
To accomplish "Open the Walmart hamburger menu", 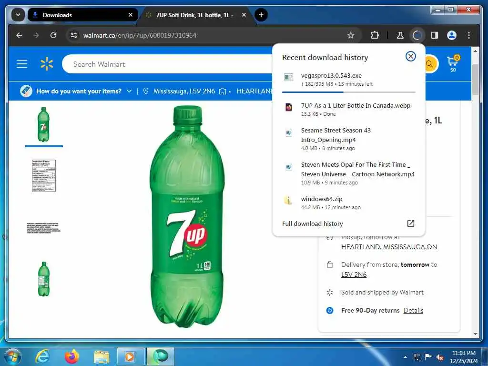I will pyautogui.click(x=22, y=64).
